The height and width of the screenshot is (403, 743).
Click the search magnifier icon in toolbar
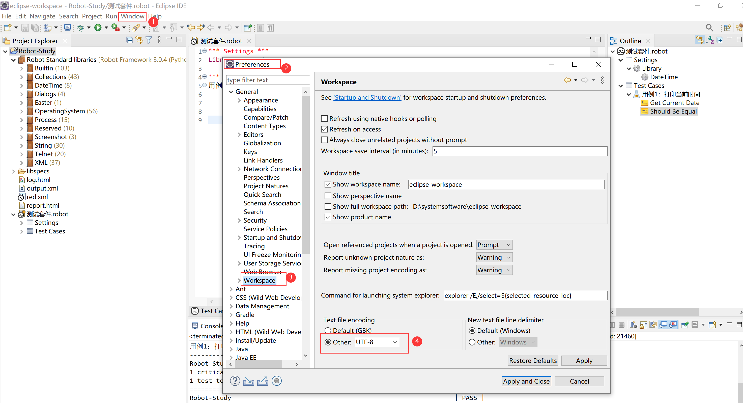point(709,28)
